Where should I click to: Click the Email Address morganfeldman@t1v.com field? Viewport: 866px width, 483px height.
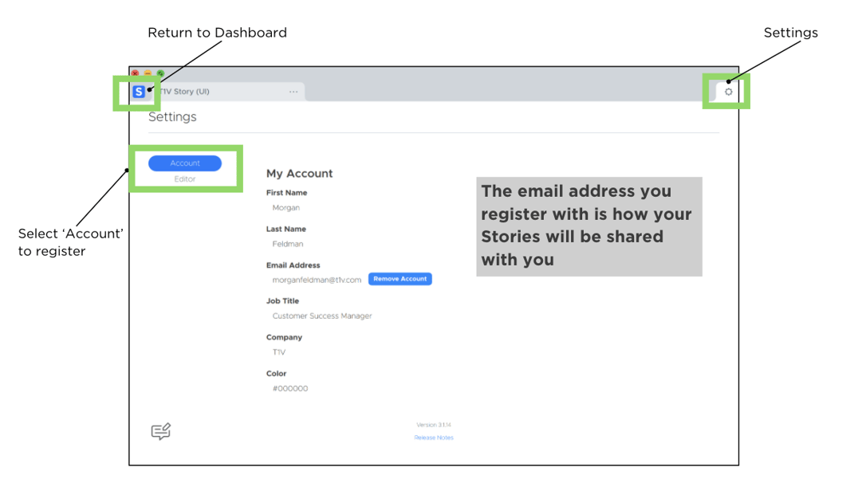coord(317,279)
